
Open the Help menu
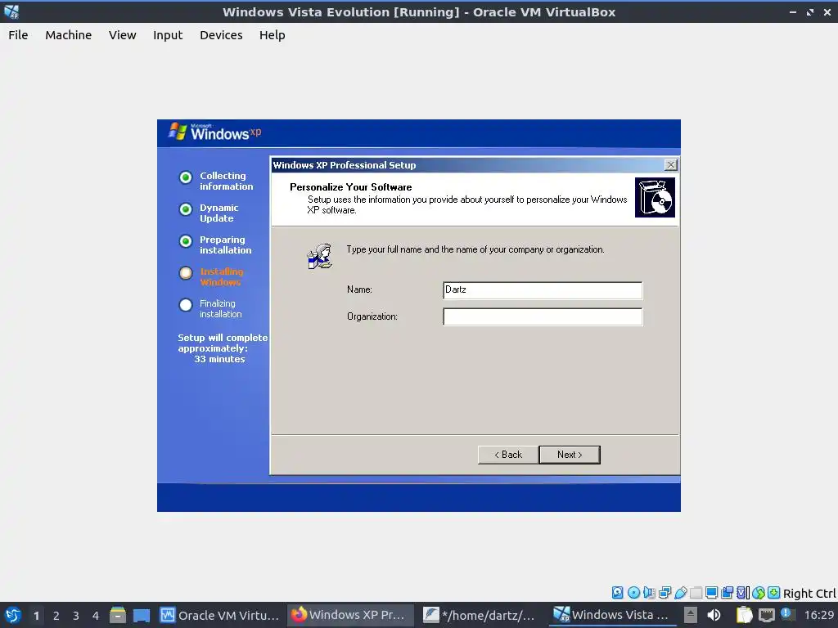[x=272, y=35]
